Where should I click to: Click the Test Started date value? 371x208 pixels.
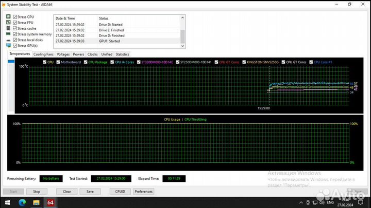click(x=111, y=179)
